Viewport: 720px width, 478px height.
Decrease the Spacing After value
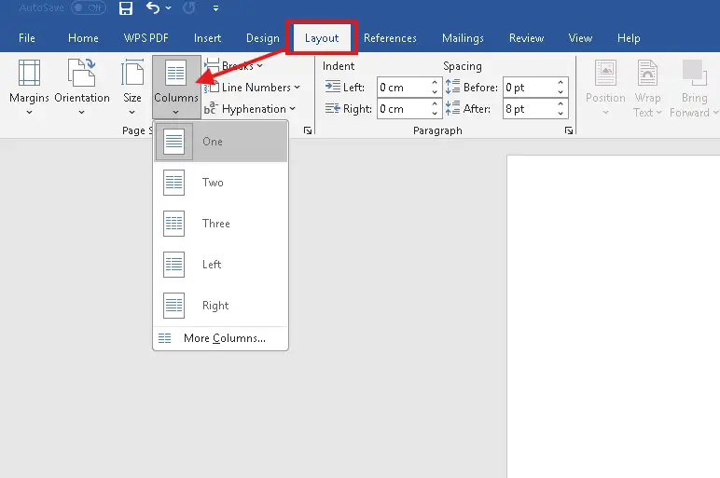pyautogui.click(x=561, y=114)
